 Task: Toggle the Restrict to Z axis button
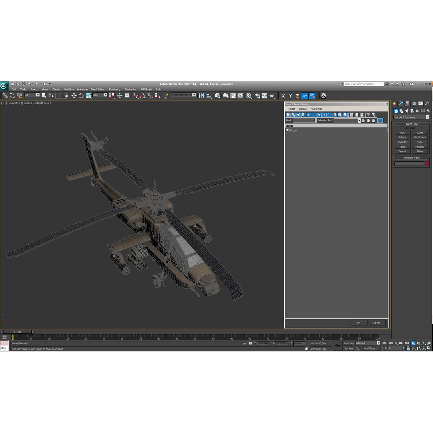click(297, 96)
